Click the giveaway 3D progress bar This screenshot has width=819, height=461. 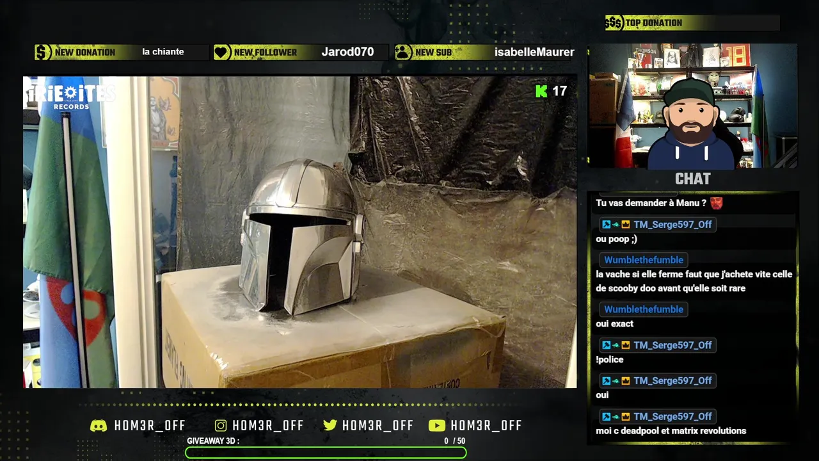point(326,453)
